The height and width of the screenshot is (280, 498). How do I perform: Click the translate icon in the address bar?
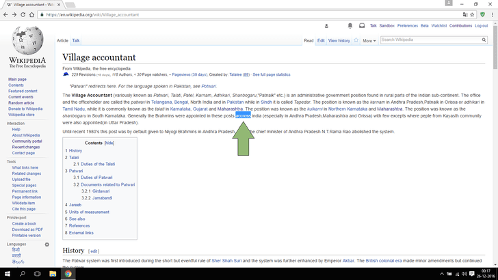coord(465,14)
